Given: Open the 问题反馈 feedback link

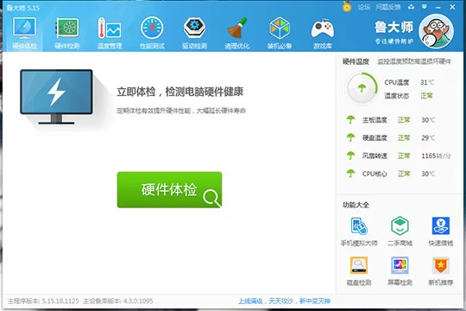Looking at the screenshot, I should [387, 7].
